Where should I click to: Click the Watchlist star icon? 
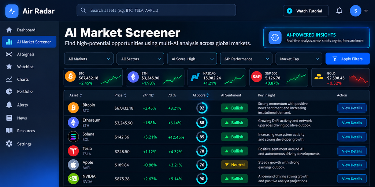coord(9,66)
